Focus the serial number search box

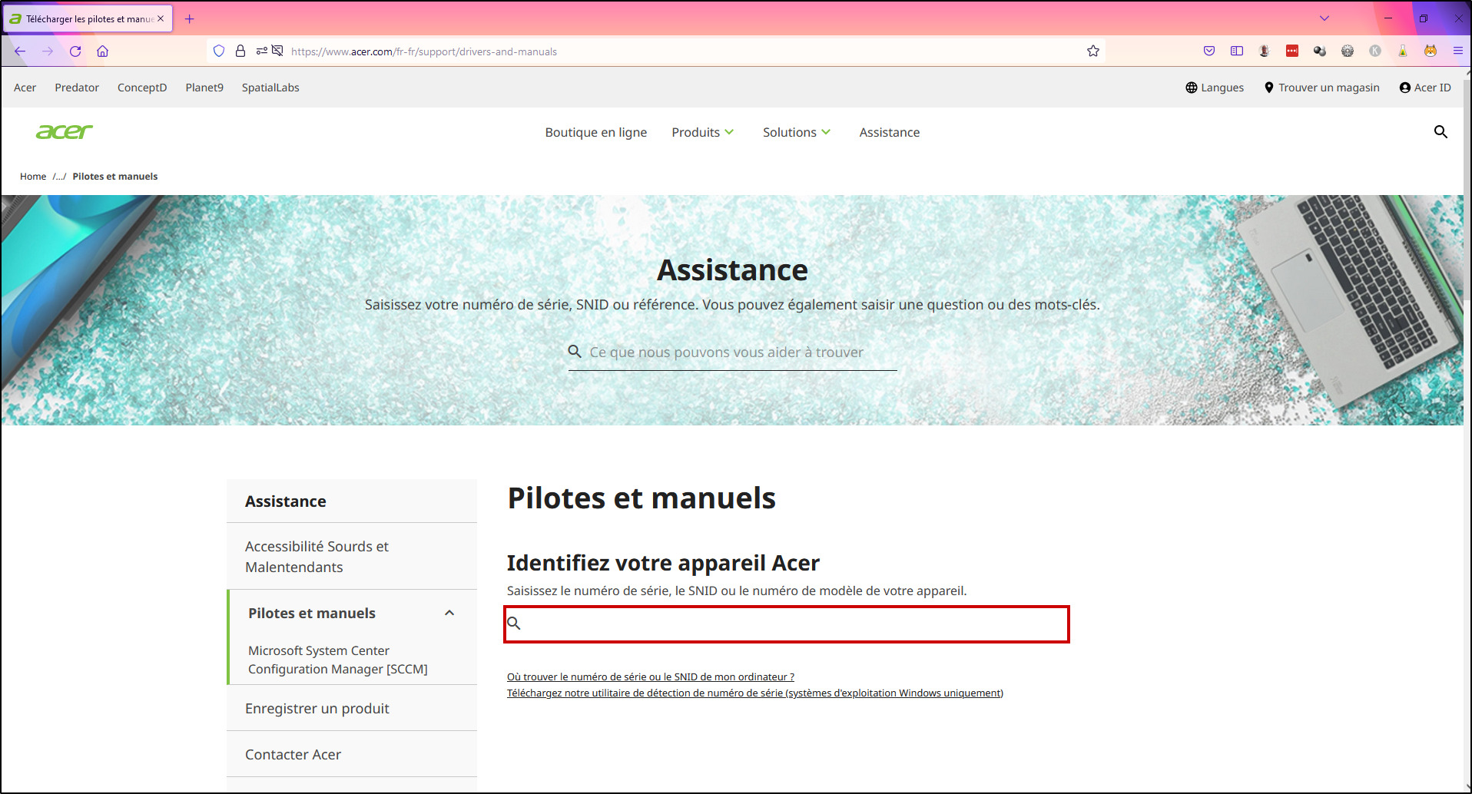[x=787, y=624]
